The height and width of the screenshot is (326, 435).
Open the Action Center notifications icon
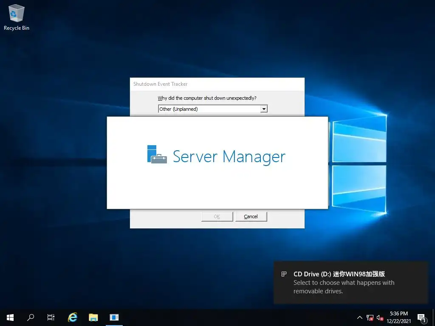click(x=422, y=318)
